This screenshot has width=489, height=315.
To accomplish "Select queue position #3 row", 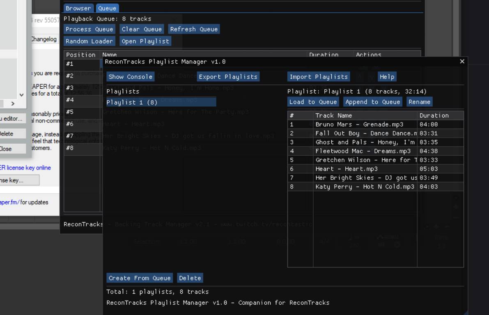I will point(82,88).
